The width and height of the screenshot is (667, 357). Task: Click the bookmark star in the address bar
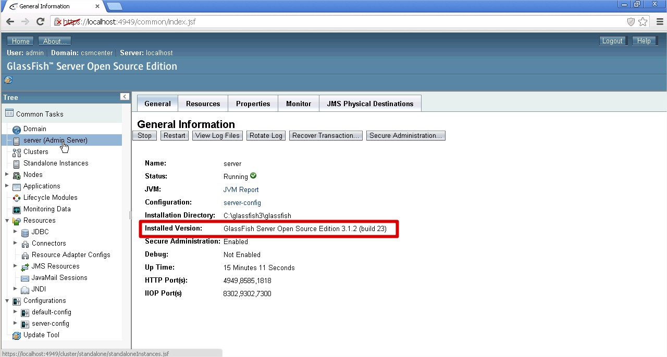tap(643, 22)
